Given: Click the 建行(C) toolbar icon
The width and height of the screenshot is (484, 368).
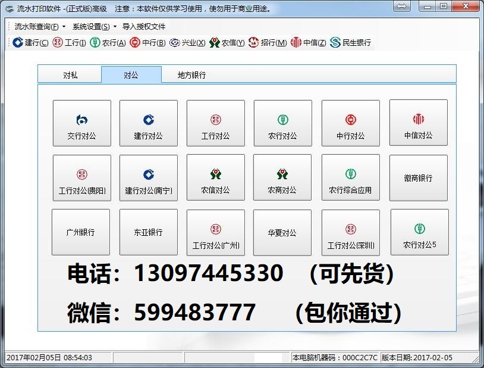Looking at the screenshot, I should (18, 42).
